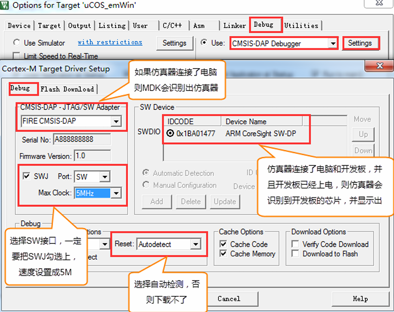Click the Firmware Version field
This screenshot has height=312, width=394.
[x=92, y=156]
